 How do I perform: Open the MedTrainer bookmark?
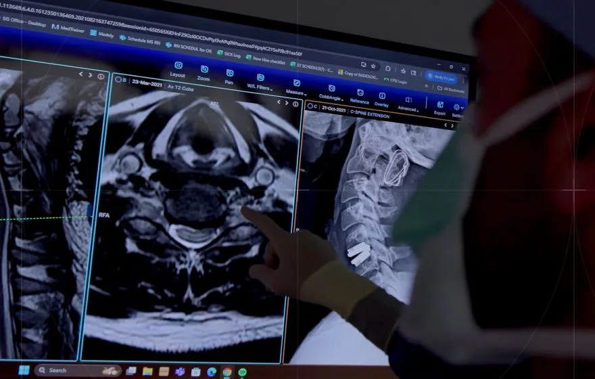[68, 28]
